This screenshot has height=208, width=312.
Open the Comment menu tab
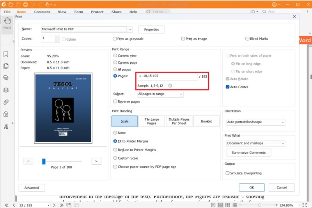click(x=42, y=12)
